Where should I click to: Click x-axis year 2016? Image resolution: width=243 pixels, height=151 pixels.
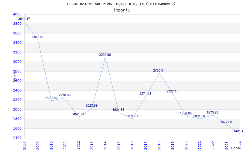pyautogui.click(x=132, y=146)
